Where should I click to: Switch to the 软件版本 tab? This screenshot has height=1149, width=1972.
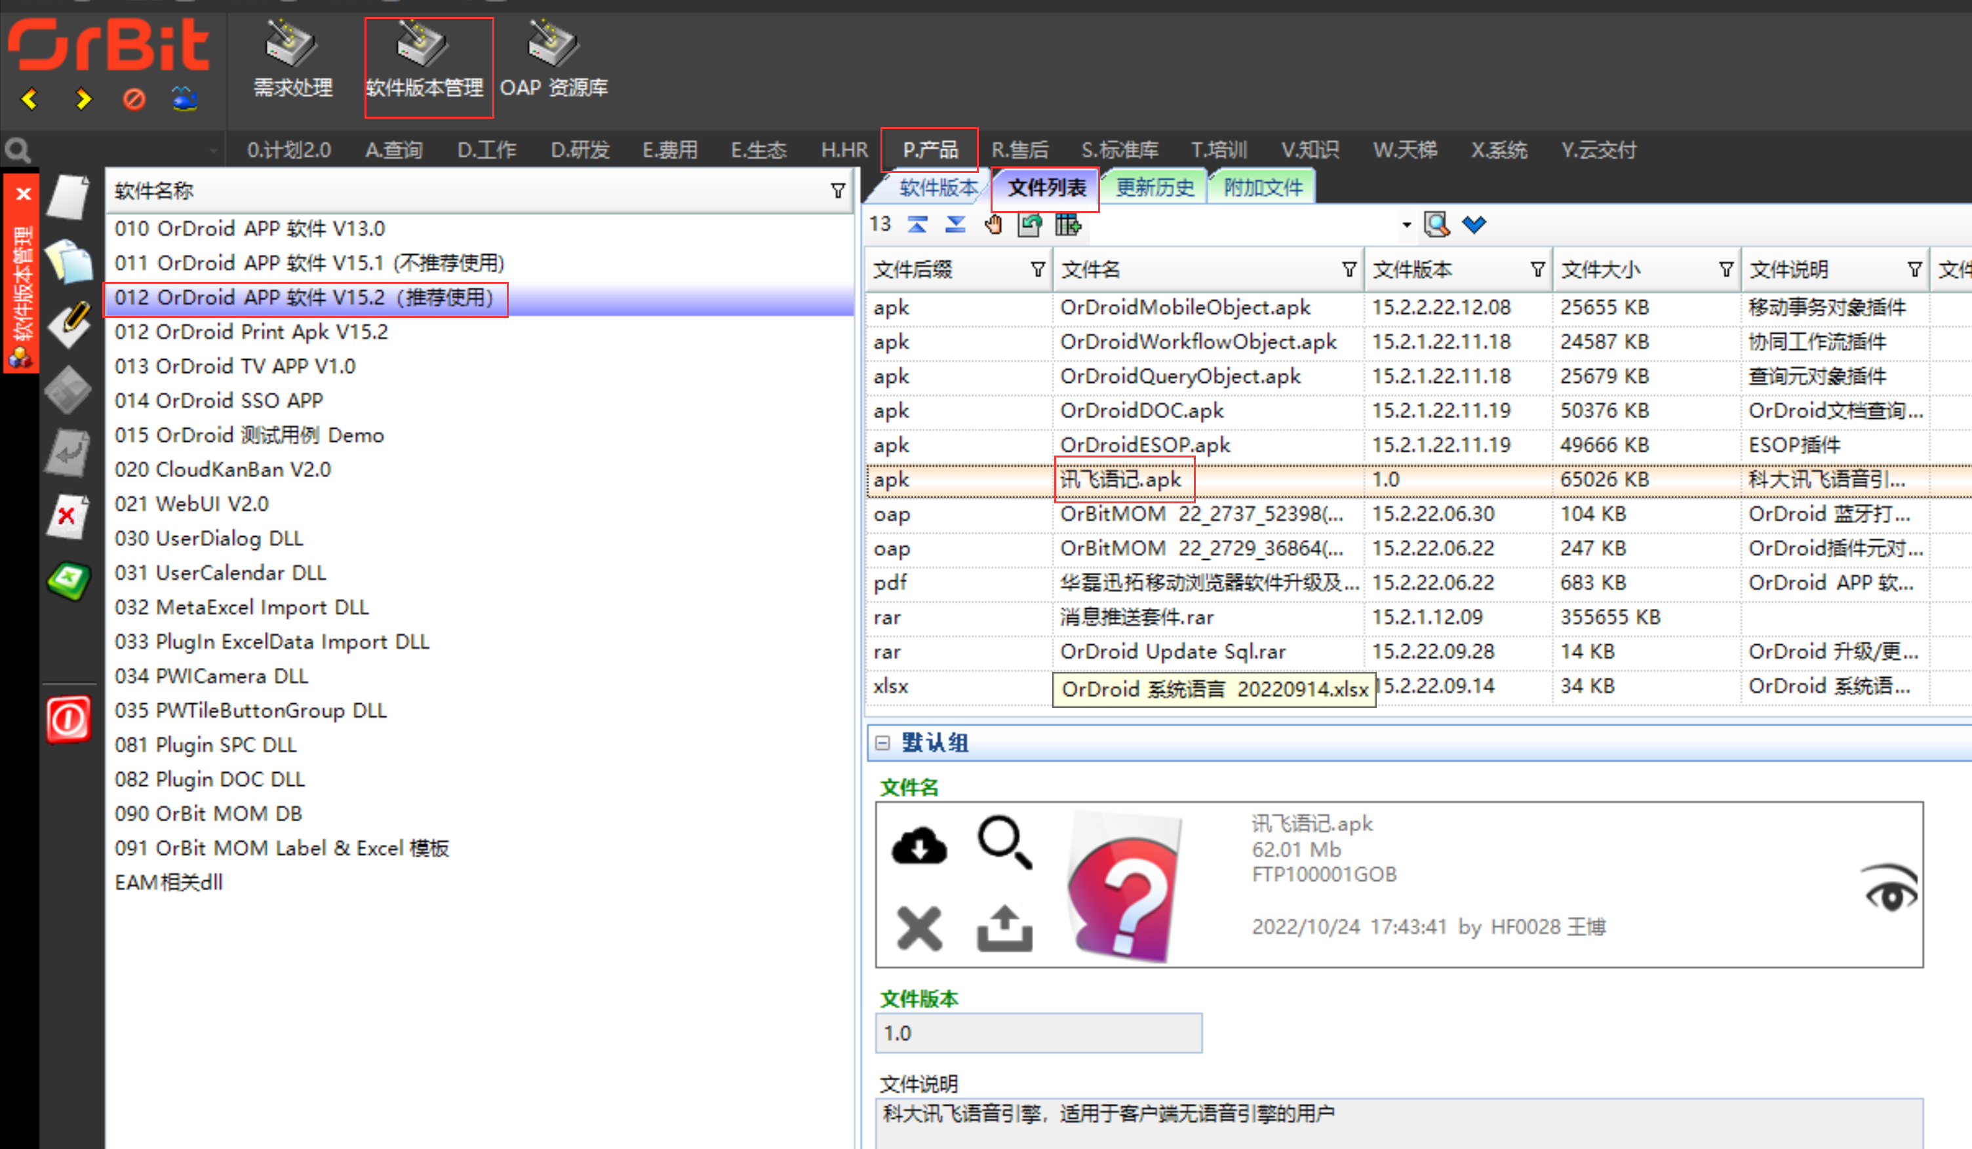point(938,187)
